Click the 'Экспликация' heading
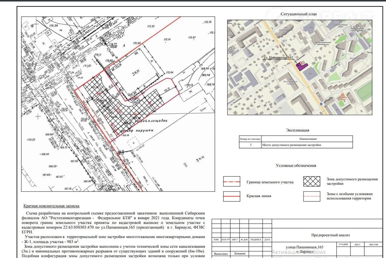Image resolution: width=386 pixels, height=258 pixels. (297, 130)
